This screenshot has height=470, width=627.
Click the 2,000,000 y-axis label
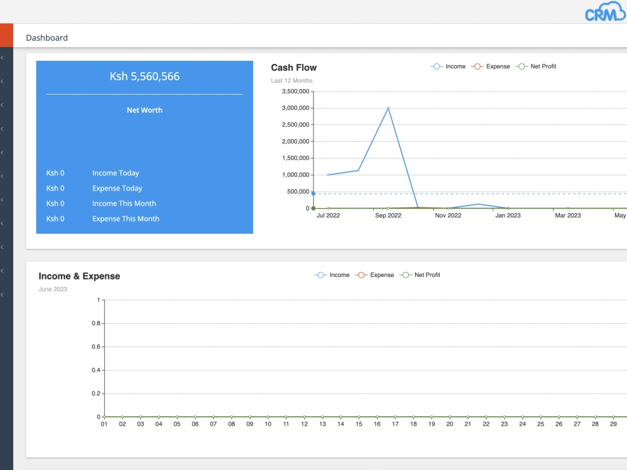[x=295, y=141]
